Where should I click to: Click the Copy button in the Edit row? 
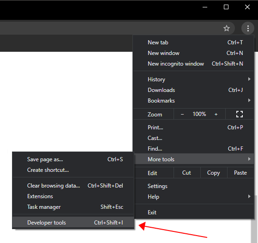point(213,173)
